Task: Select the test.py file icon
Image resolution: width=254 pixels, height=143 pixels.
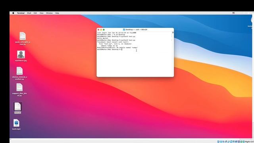Action: 17,106
